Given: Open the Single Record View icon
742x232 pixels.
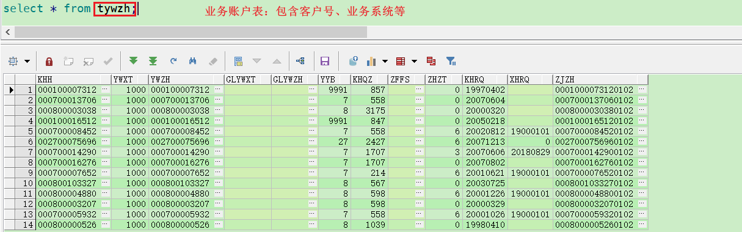Looking at the screenshot, I should (x=238, y=61).
